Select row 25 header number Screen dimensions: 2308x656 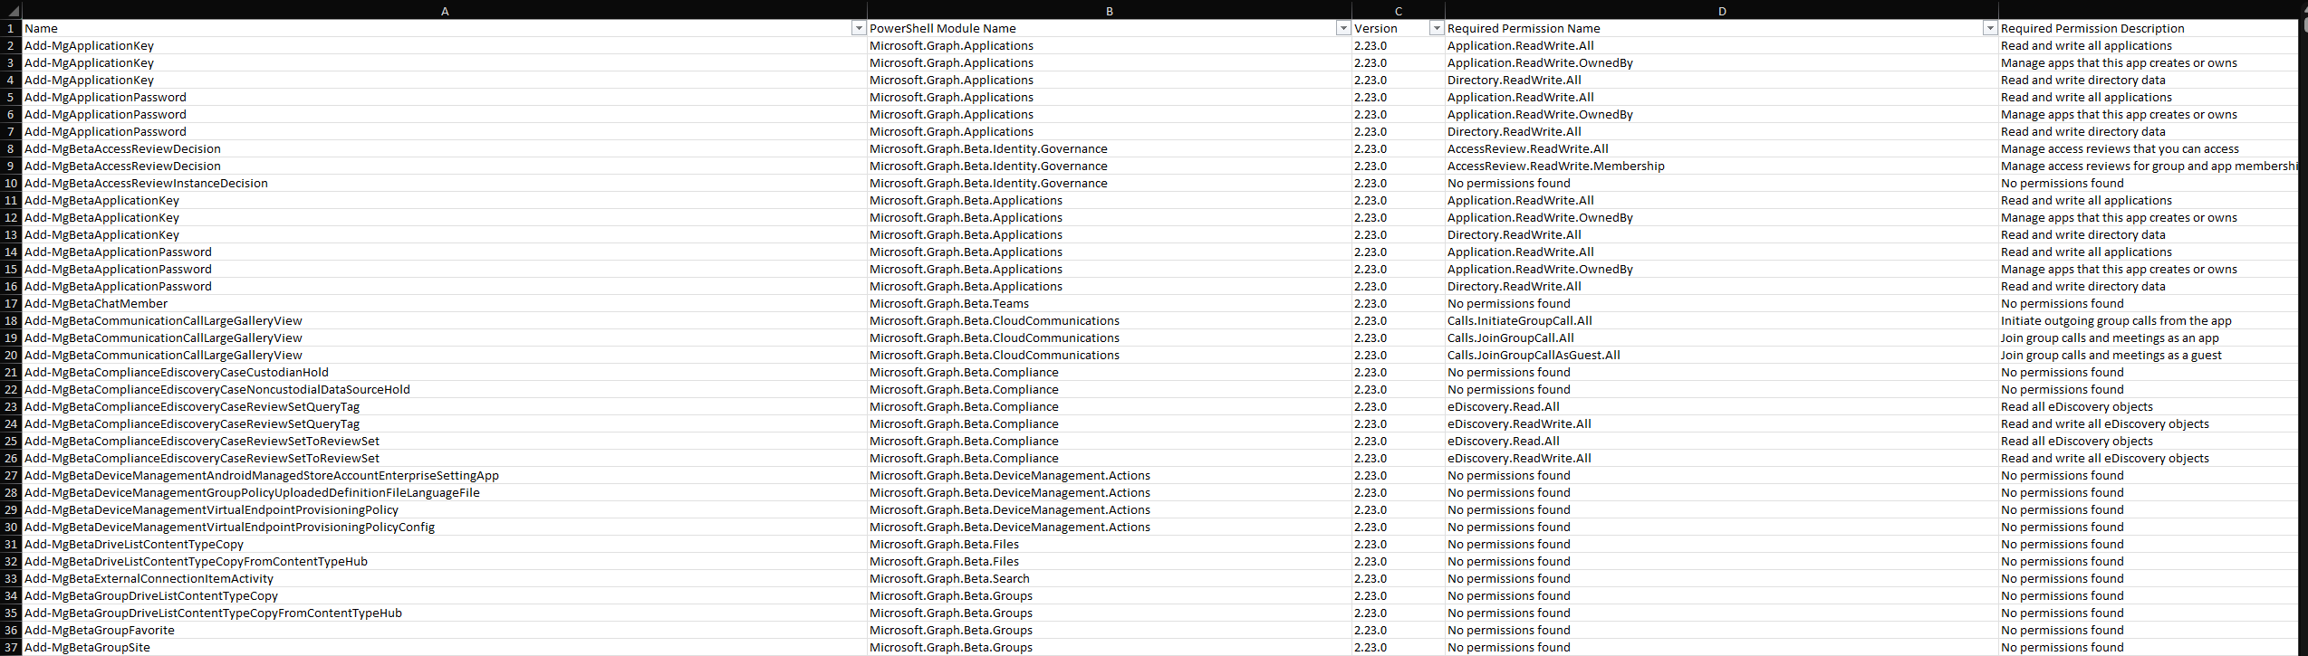pyautogui.click(x=11, y=442)
